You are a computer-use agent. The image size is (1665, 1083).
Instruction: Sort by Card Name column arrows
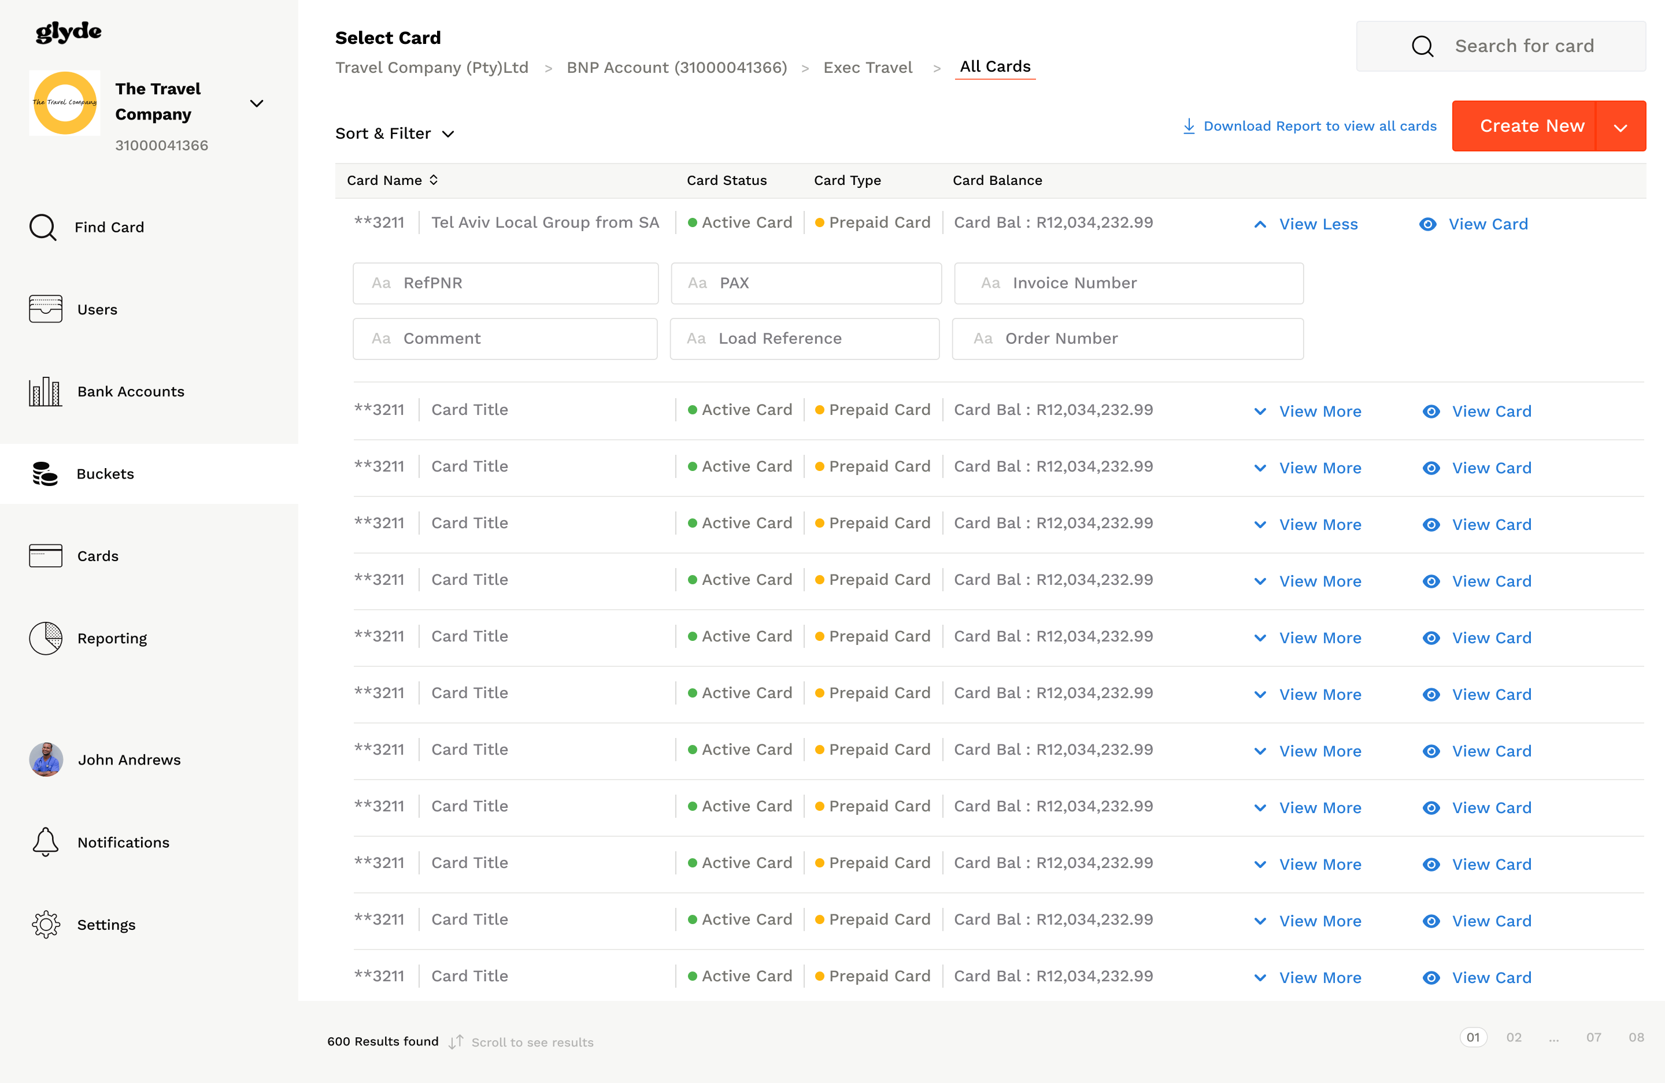point(434,180)
